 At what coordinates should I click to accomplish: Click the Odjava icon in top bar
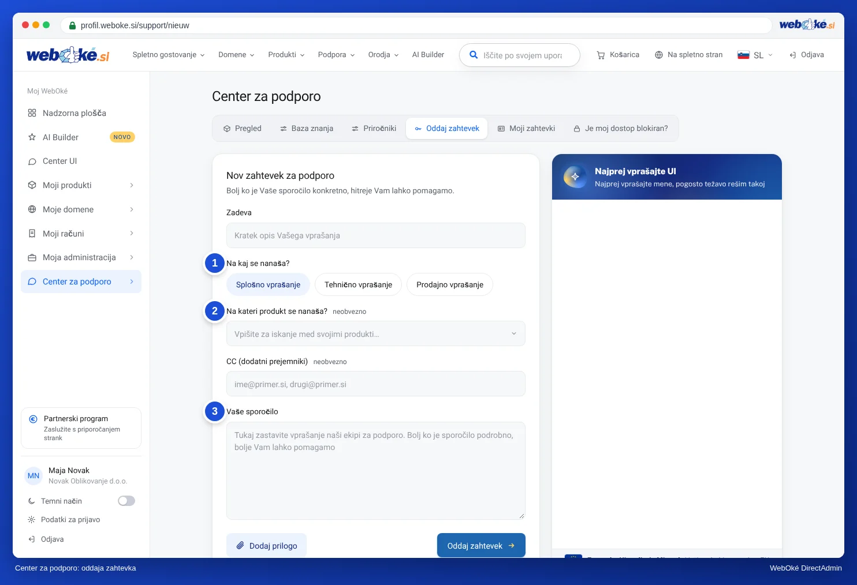(x=793, y=55)
